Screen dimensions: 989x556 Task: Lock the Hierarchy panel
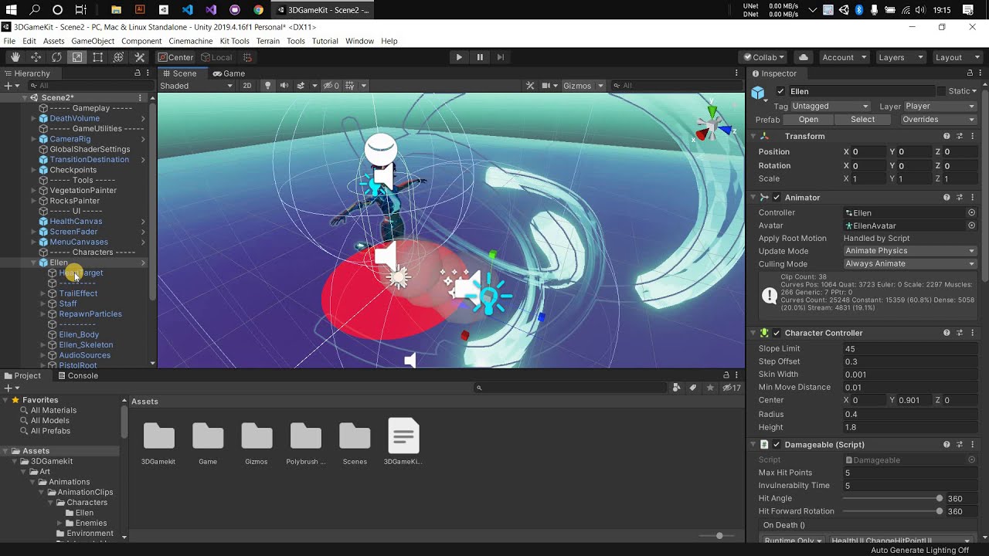[x=138, y=73]
